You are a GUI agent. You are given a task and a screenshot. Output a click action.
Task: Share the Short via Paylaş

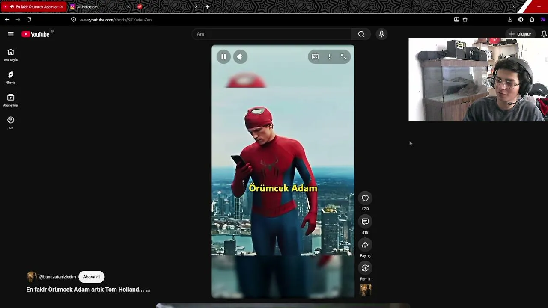click(365, 245)
